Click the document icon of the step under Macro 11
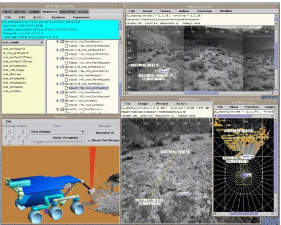The width and height of the screenshot is (281, 225). (67, 54)
